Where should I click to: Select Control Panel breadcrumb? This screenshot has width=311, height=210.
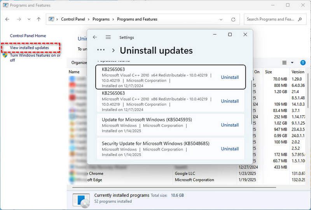pyautogui.click(x=73, y=19)
